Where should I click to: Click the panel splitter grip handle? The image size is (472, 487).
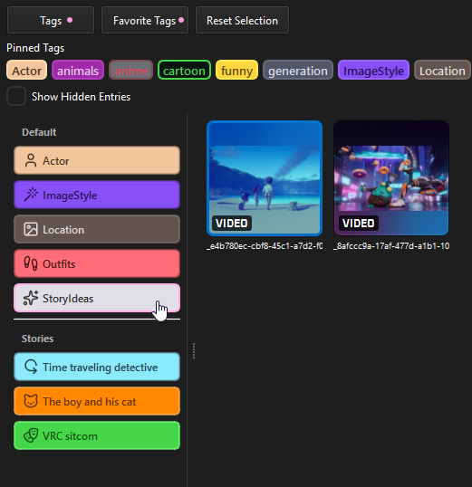click(194, 351)
